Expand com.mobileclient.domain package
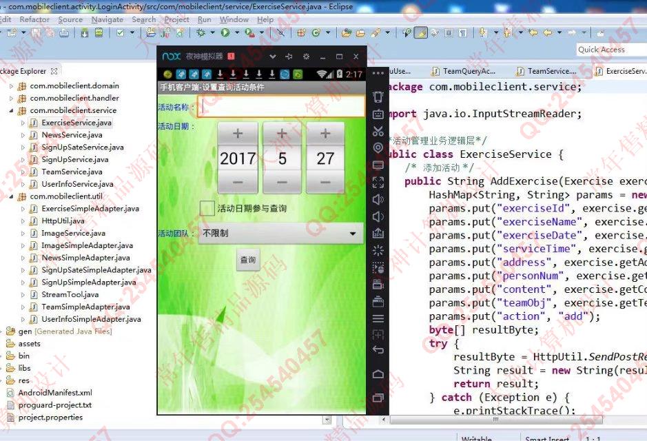647x441 pixels. point(11,86)
